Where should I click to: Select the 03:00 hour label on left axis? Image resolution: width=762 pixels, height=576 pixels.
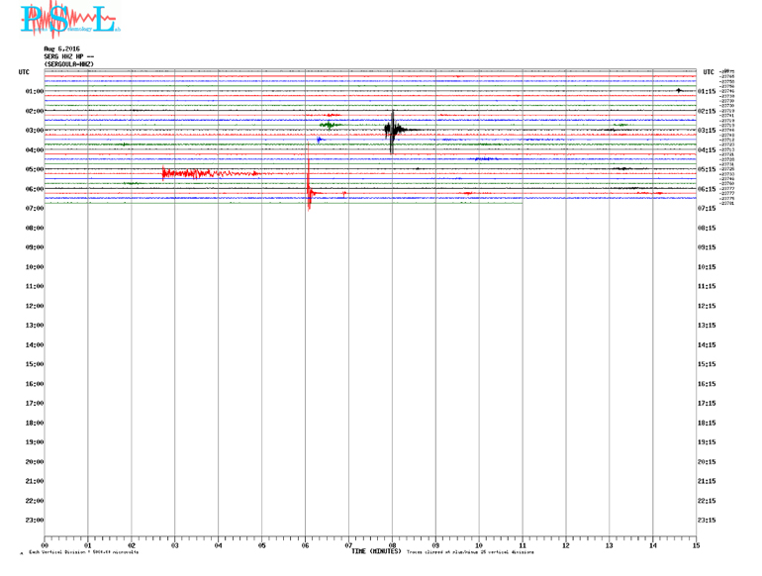click(34, 131)
